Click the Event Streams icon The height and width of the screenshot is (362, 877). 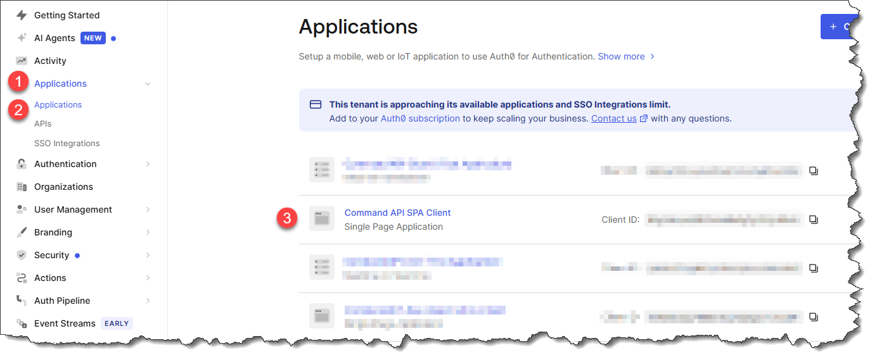[22, 323]
